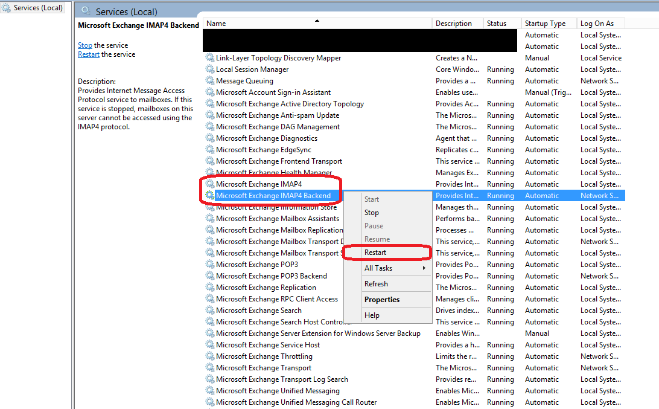Click the Link-Layer Topology Discovery Mapper service icon
The width and height of the screenshot is (659, 409).
click(x=210, y=57)
